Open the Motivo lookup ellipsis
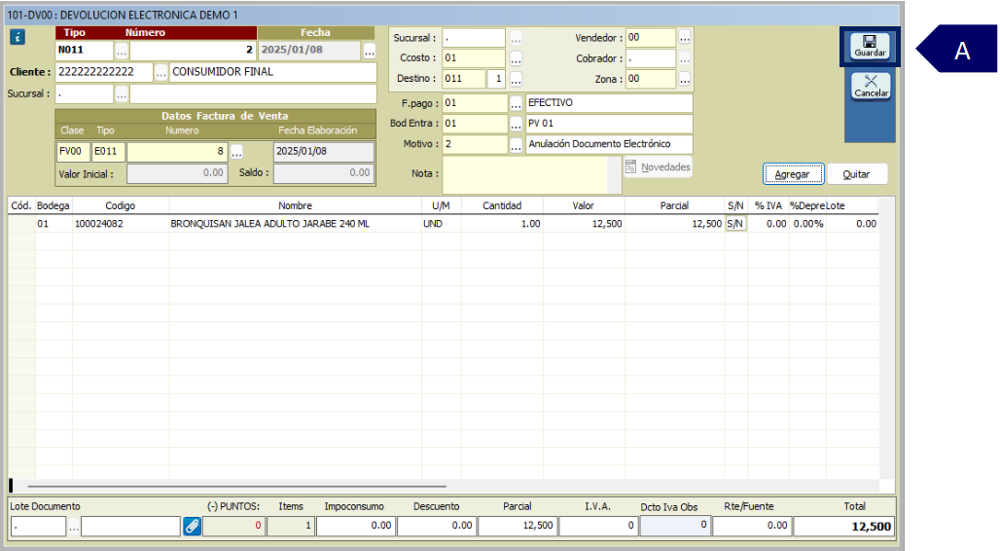This screenshot has width=1000, height=551. point(516,145)
